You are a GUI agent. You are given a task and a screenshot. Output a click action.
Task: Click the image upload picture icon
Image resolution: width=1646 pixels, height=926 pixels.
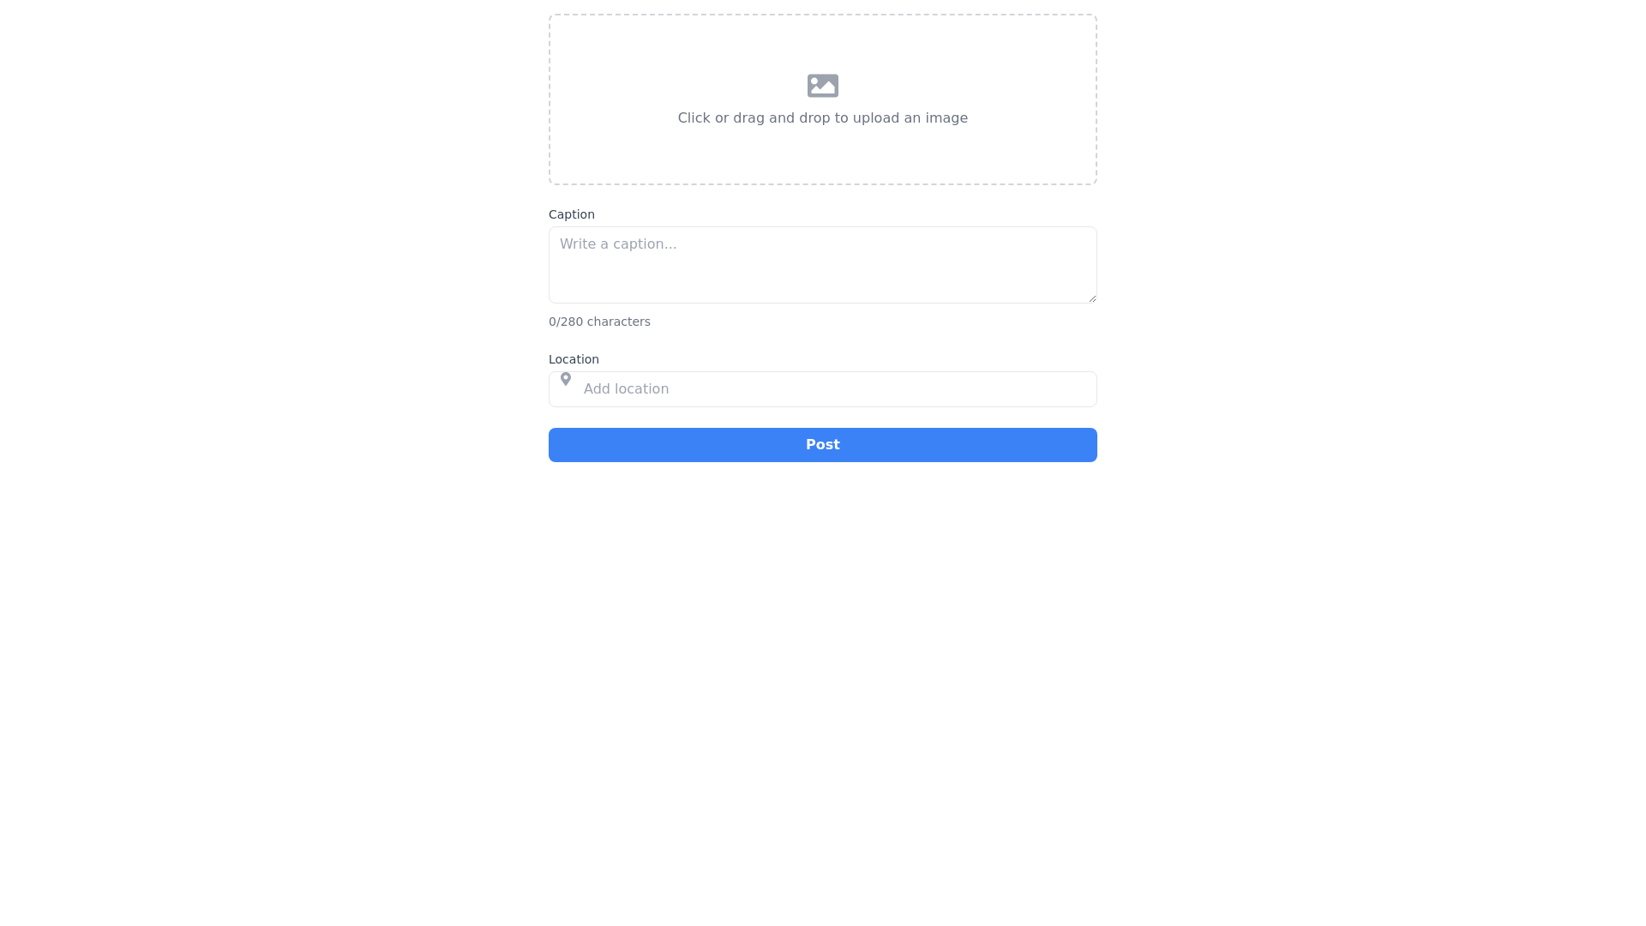tap(822, 86)
